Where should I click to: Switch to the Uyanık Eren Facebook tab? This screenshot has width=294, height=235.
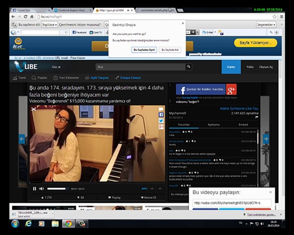tap(31, 10)
